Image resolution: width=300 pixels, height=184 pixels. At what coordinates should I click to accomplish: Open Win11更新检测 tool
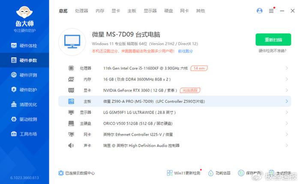183,173
